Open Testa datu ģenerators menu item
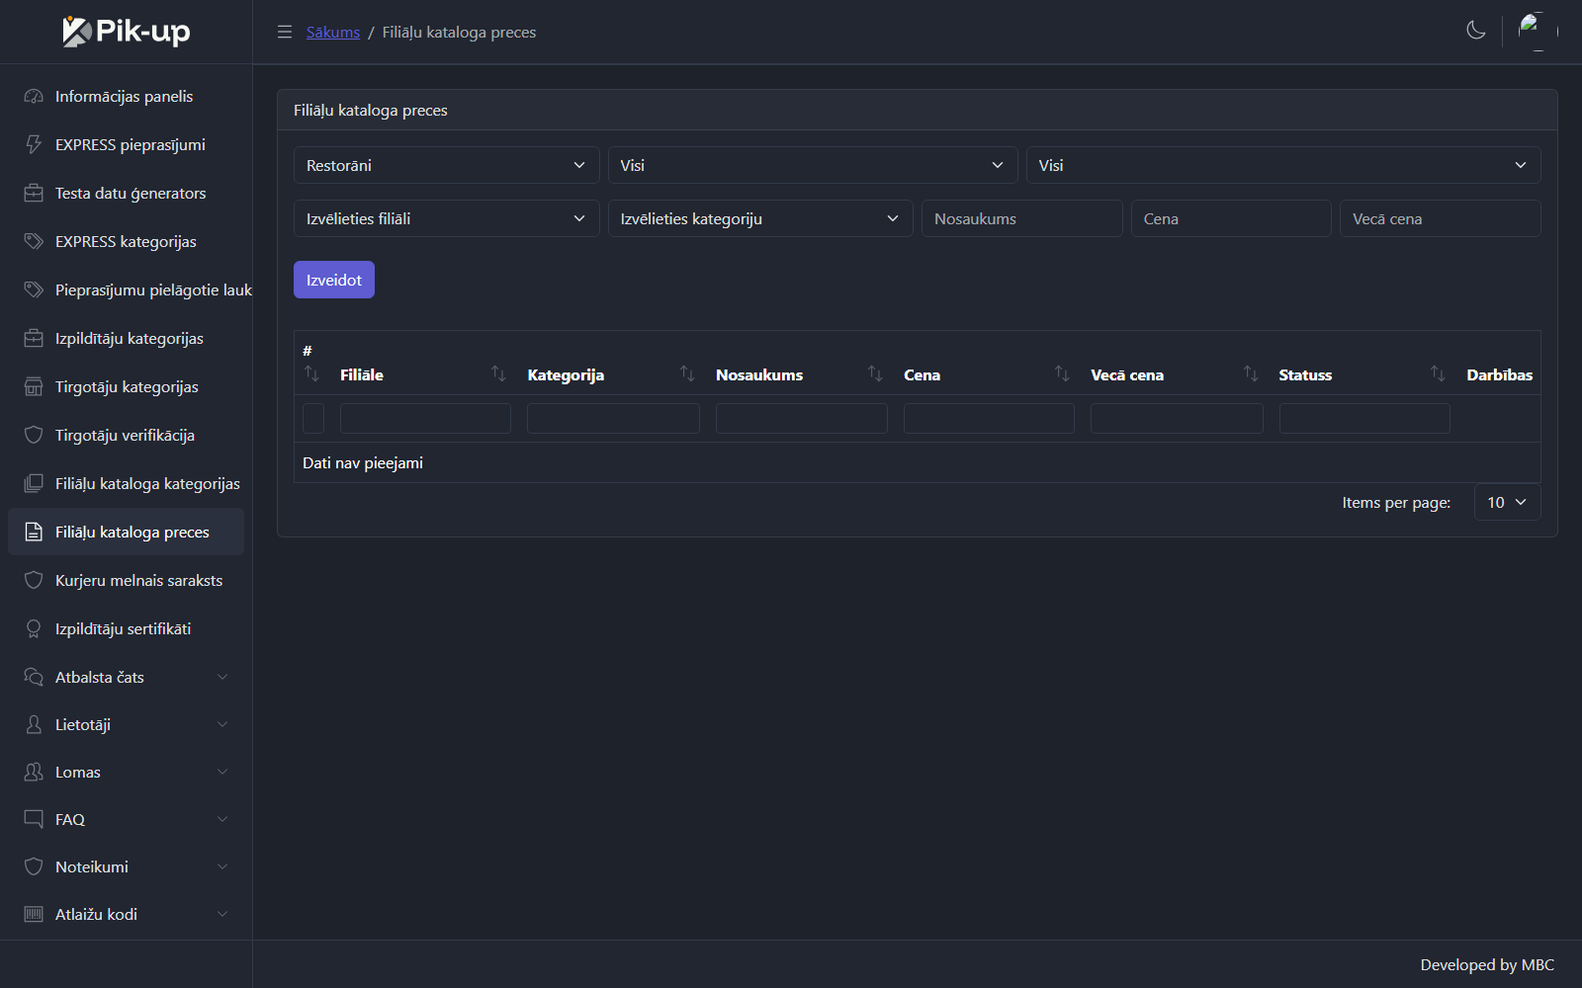 [x=126, y=194]
